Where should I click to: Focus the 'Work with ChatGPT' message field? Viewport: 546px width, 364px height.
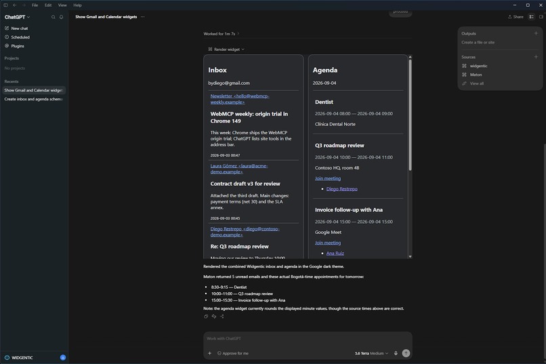tap(308, 338)
